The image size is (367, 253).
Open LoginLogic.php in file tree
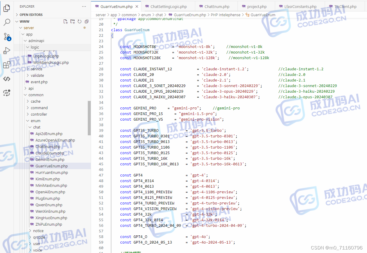click(x=46, y=56)
